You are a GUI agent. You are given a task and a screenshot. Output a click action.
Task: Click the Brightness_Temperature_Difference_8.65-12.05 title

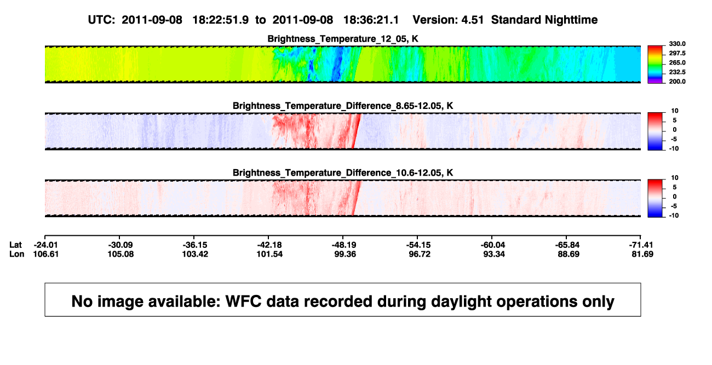coord(343,106)
